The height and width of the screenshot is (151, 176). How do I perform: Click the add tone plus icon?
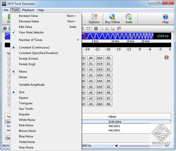point(5,29)
